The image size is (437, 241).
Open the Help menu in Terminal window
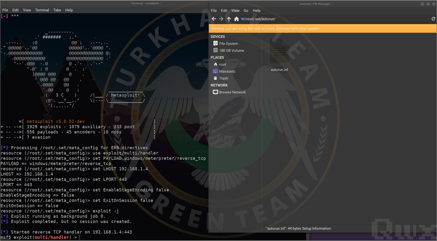click(x=69, y=10)
